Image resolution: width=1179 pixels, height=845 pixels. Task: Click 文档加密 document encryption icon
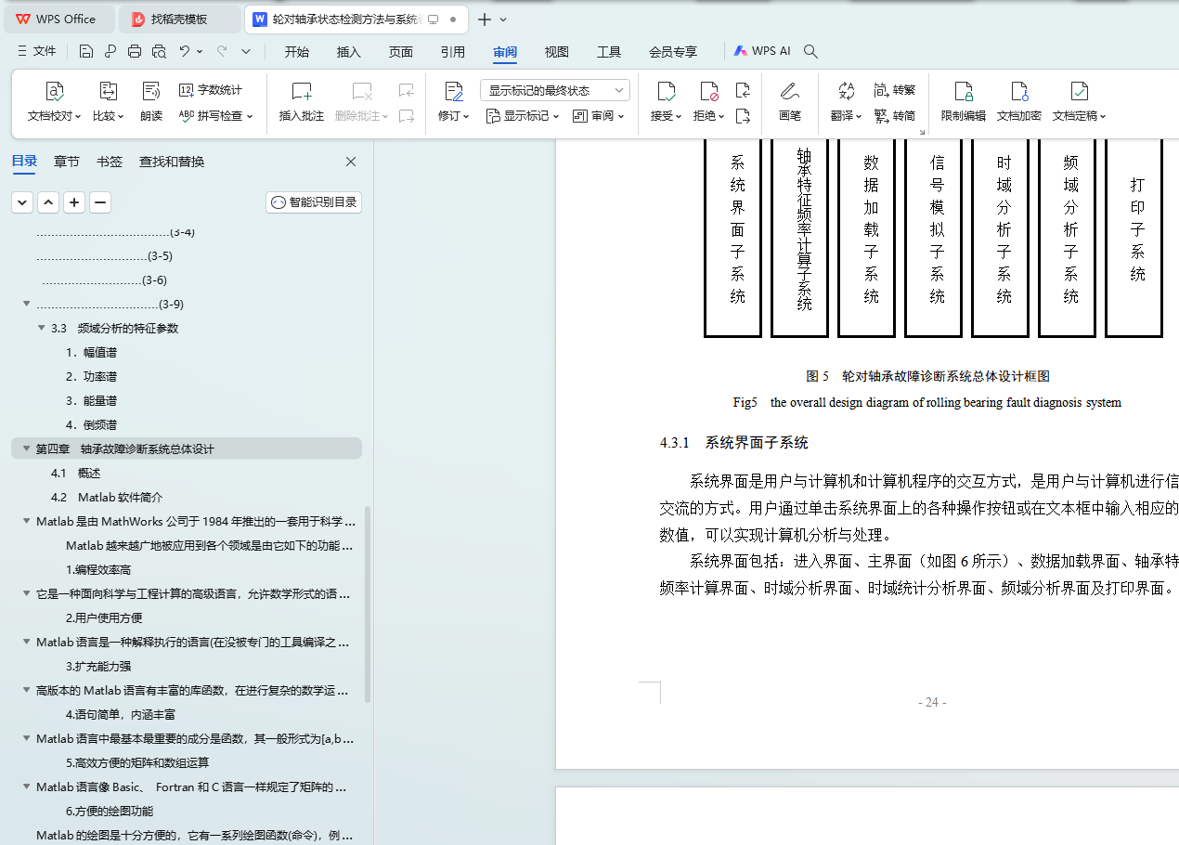[x=1019, y=91]
